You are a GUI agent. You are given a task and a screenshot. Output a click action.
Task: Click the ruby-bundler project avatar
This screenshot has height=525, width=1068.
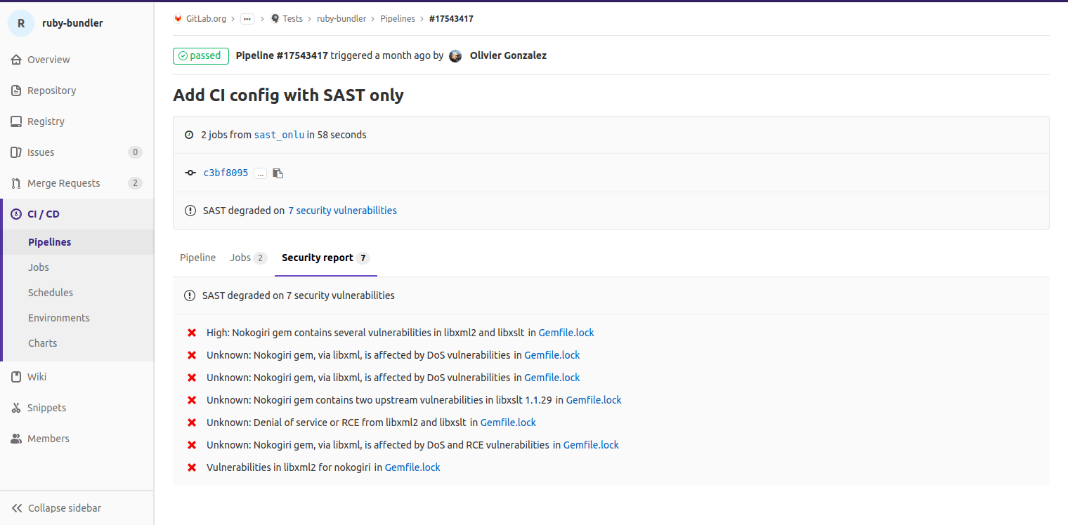pyautogui.click(x=21, y=22)
